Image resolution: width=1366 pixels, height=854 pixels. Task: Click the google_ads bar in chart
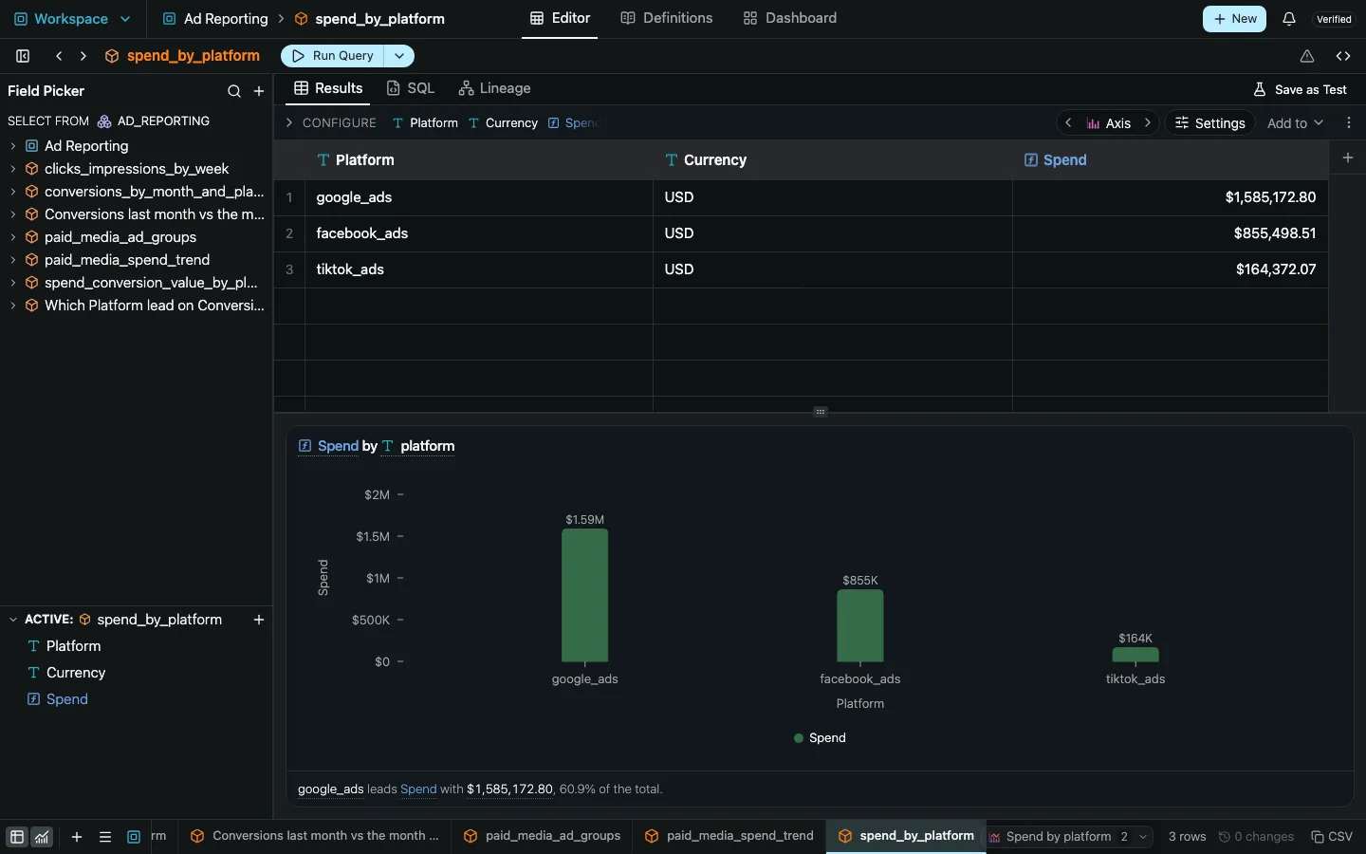pyautogui.click(x=584, y=595)
